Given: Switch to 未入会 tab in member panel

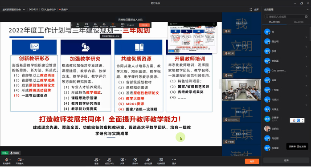Looking at the screenshot, I should click(299, 22).
